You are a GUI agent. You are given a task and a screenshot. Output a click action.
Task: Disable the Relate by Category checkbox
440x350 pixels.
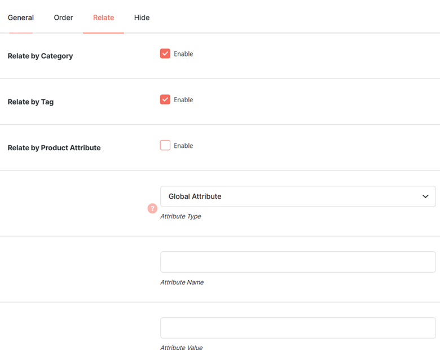(x=165, y=54)
